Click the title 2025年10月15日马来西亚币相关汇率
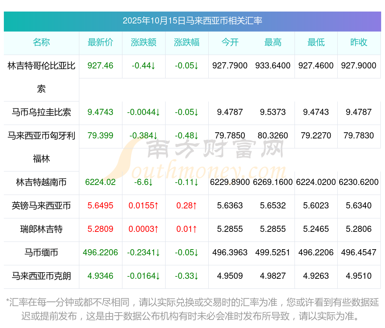 tap(192, 21)
